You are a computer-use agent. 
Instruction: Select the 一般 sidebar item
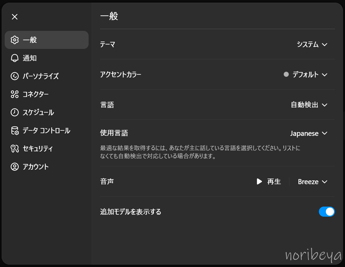47,40
